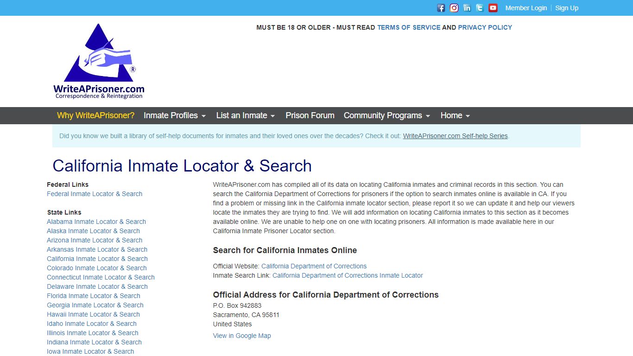Open Connecticut Inmate Locator & Search
This screenshot has height=356, width=633.
tap(101, 277)
